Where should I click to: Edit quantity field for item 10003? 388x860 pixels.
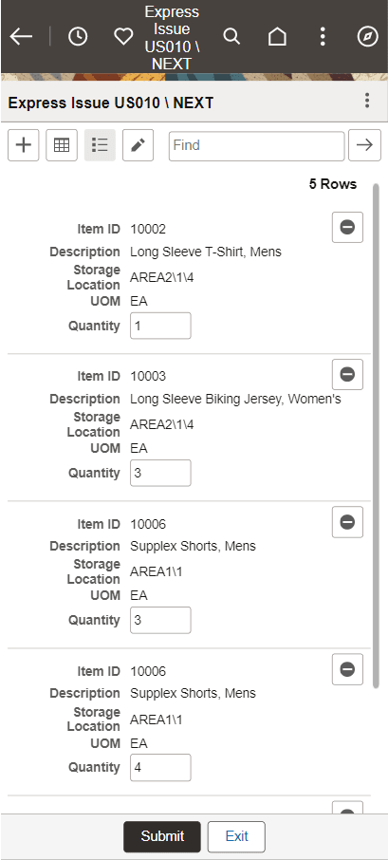tap(160, 473)
